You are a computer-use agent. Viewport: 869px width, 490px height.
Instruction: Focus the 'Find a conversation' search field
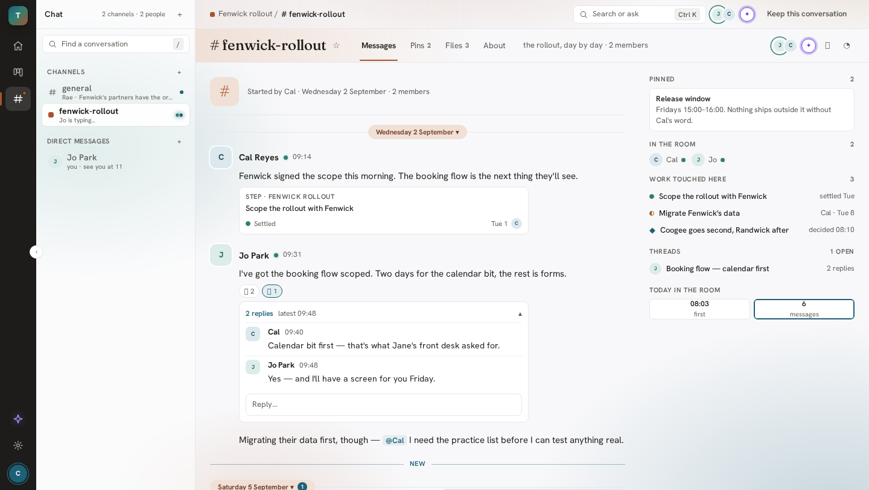[116, 44]
